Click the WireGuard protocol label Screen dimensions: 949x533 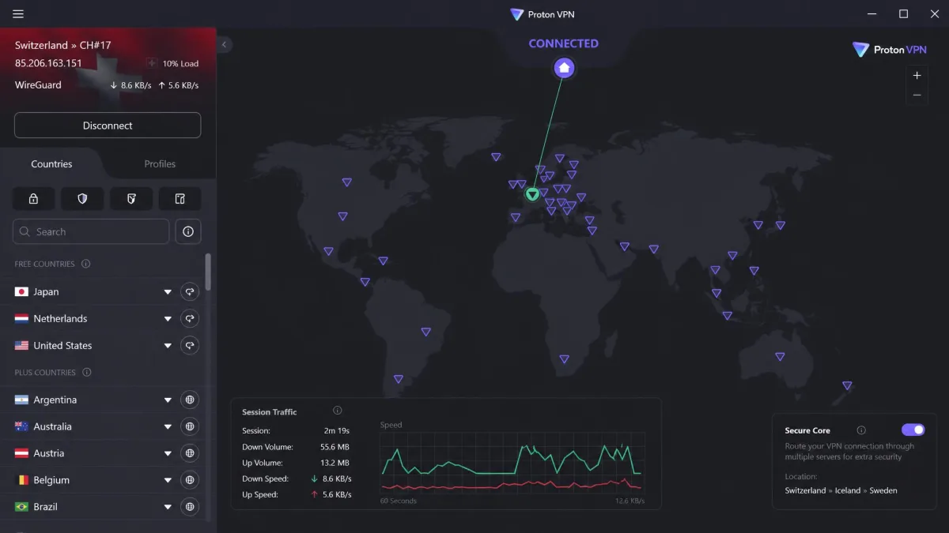38,84
